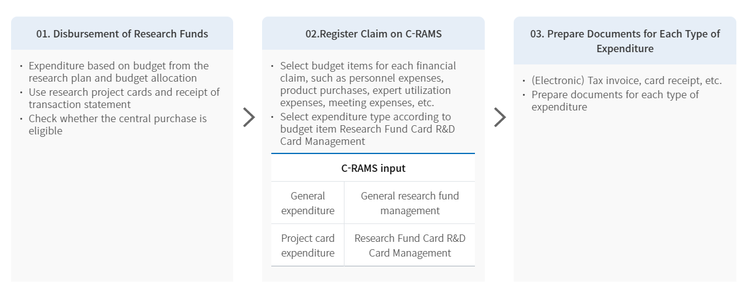Click the 'General research fund management' cell
The image size is (745, 294).
pos(410,203)
